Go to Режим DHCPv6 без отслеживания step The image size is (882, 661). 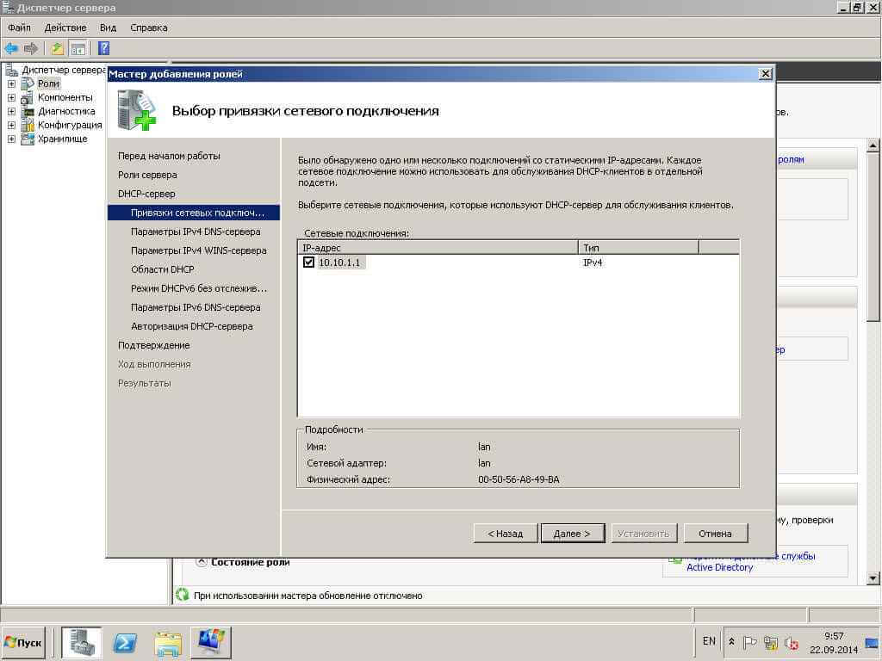199,288
